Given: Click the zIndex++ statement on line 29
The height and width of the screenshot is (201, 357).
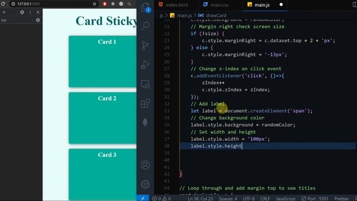Looking at the screenshot, I should coord(213,83).
